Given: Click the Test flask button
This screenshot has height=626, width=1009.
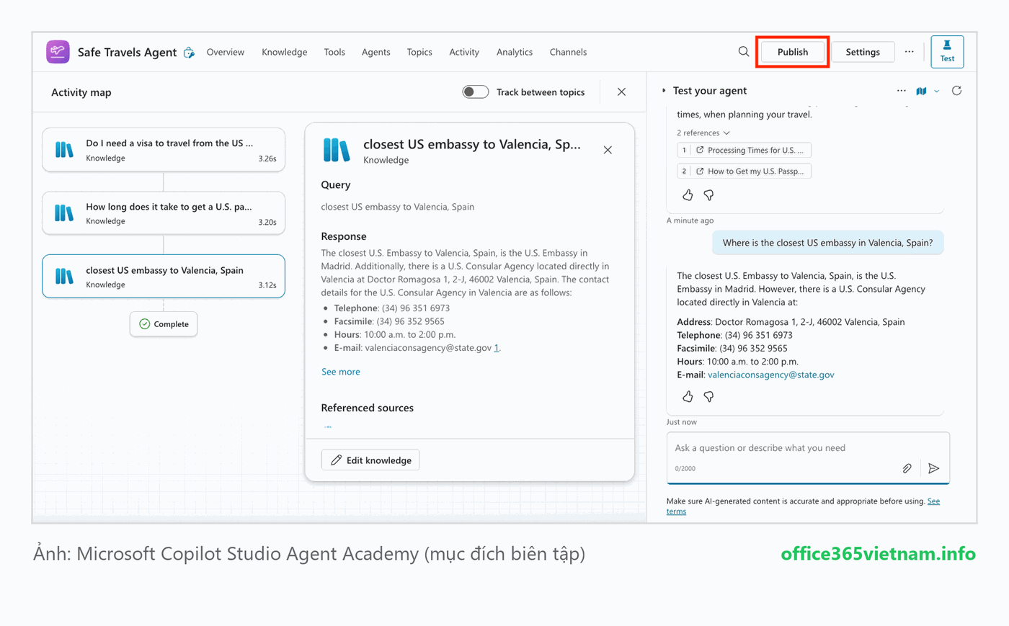Looking at the screenshot, I should [x=947, y=52].
